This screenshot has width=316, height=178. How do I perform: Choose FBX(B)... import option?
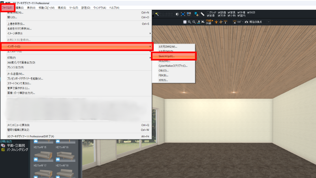(x=173, y=76)
